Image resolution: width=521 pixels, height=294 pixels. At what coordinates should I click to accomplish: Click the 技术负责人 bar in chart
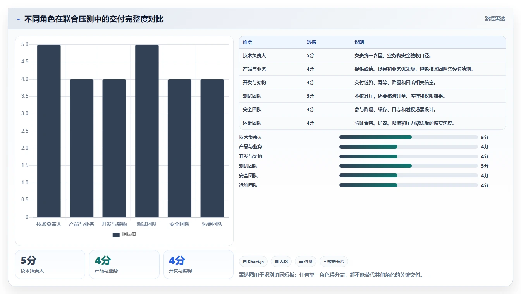click(49, 131)
